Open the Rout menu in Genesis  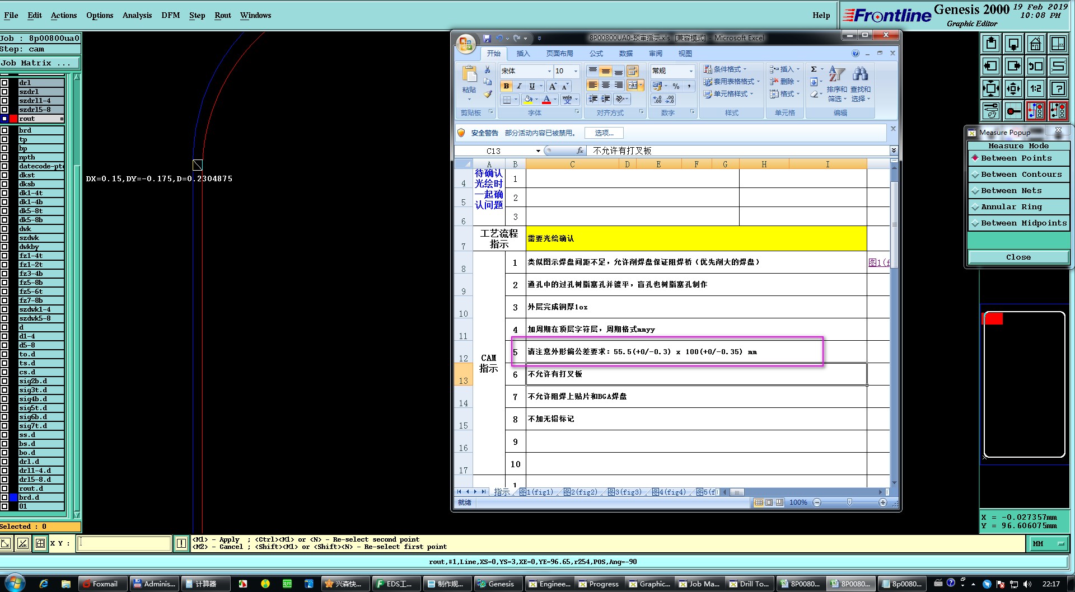pyautogui.click(x=223, y=15)
